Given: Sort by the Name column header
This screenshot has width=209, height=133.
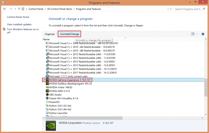Looking at the screenshot, I should [46, 39].
